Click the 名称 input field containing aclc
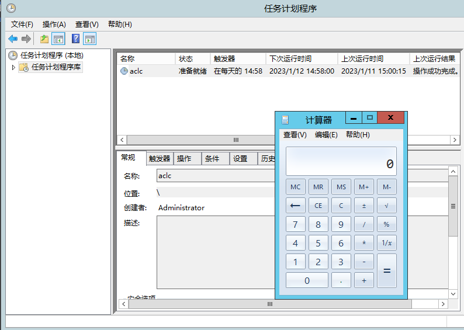 (216, 176)
